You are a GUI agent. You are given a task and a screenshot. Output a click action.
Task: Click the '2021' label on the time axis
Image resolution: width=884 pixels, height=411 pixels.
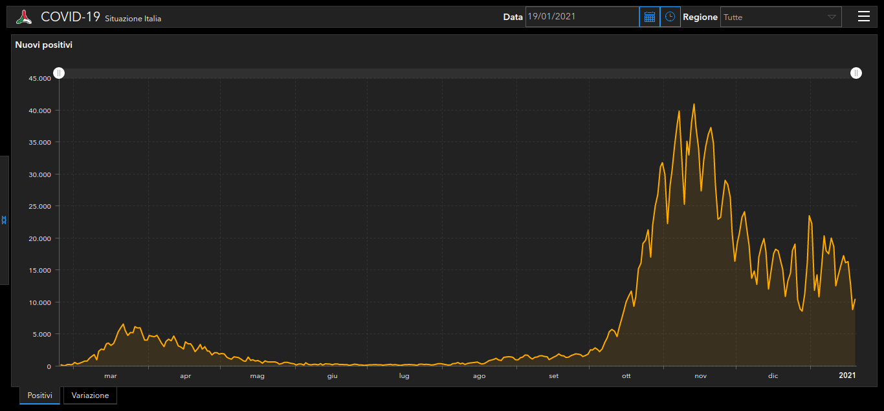coord(847,375)
